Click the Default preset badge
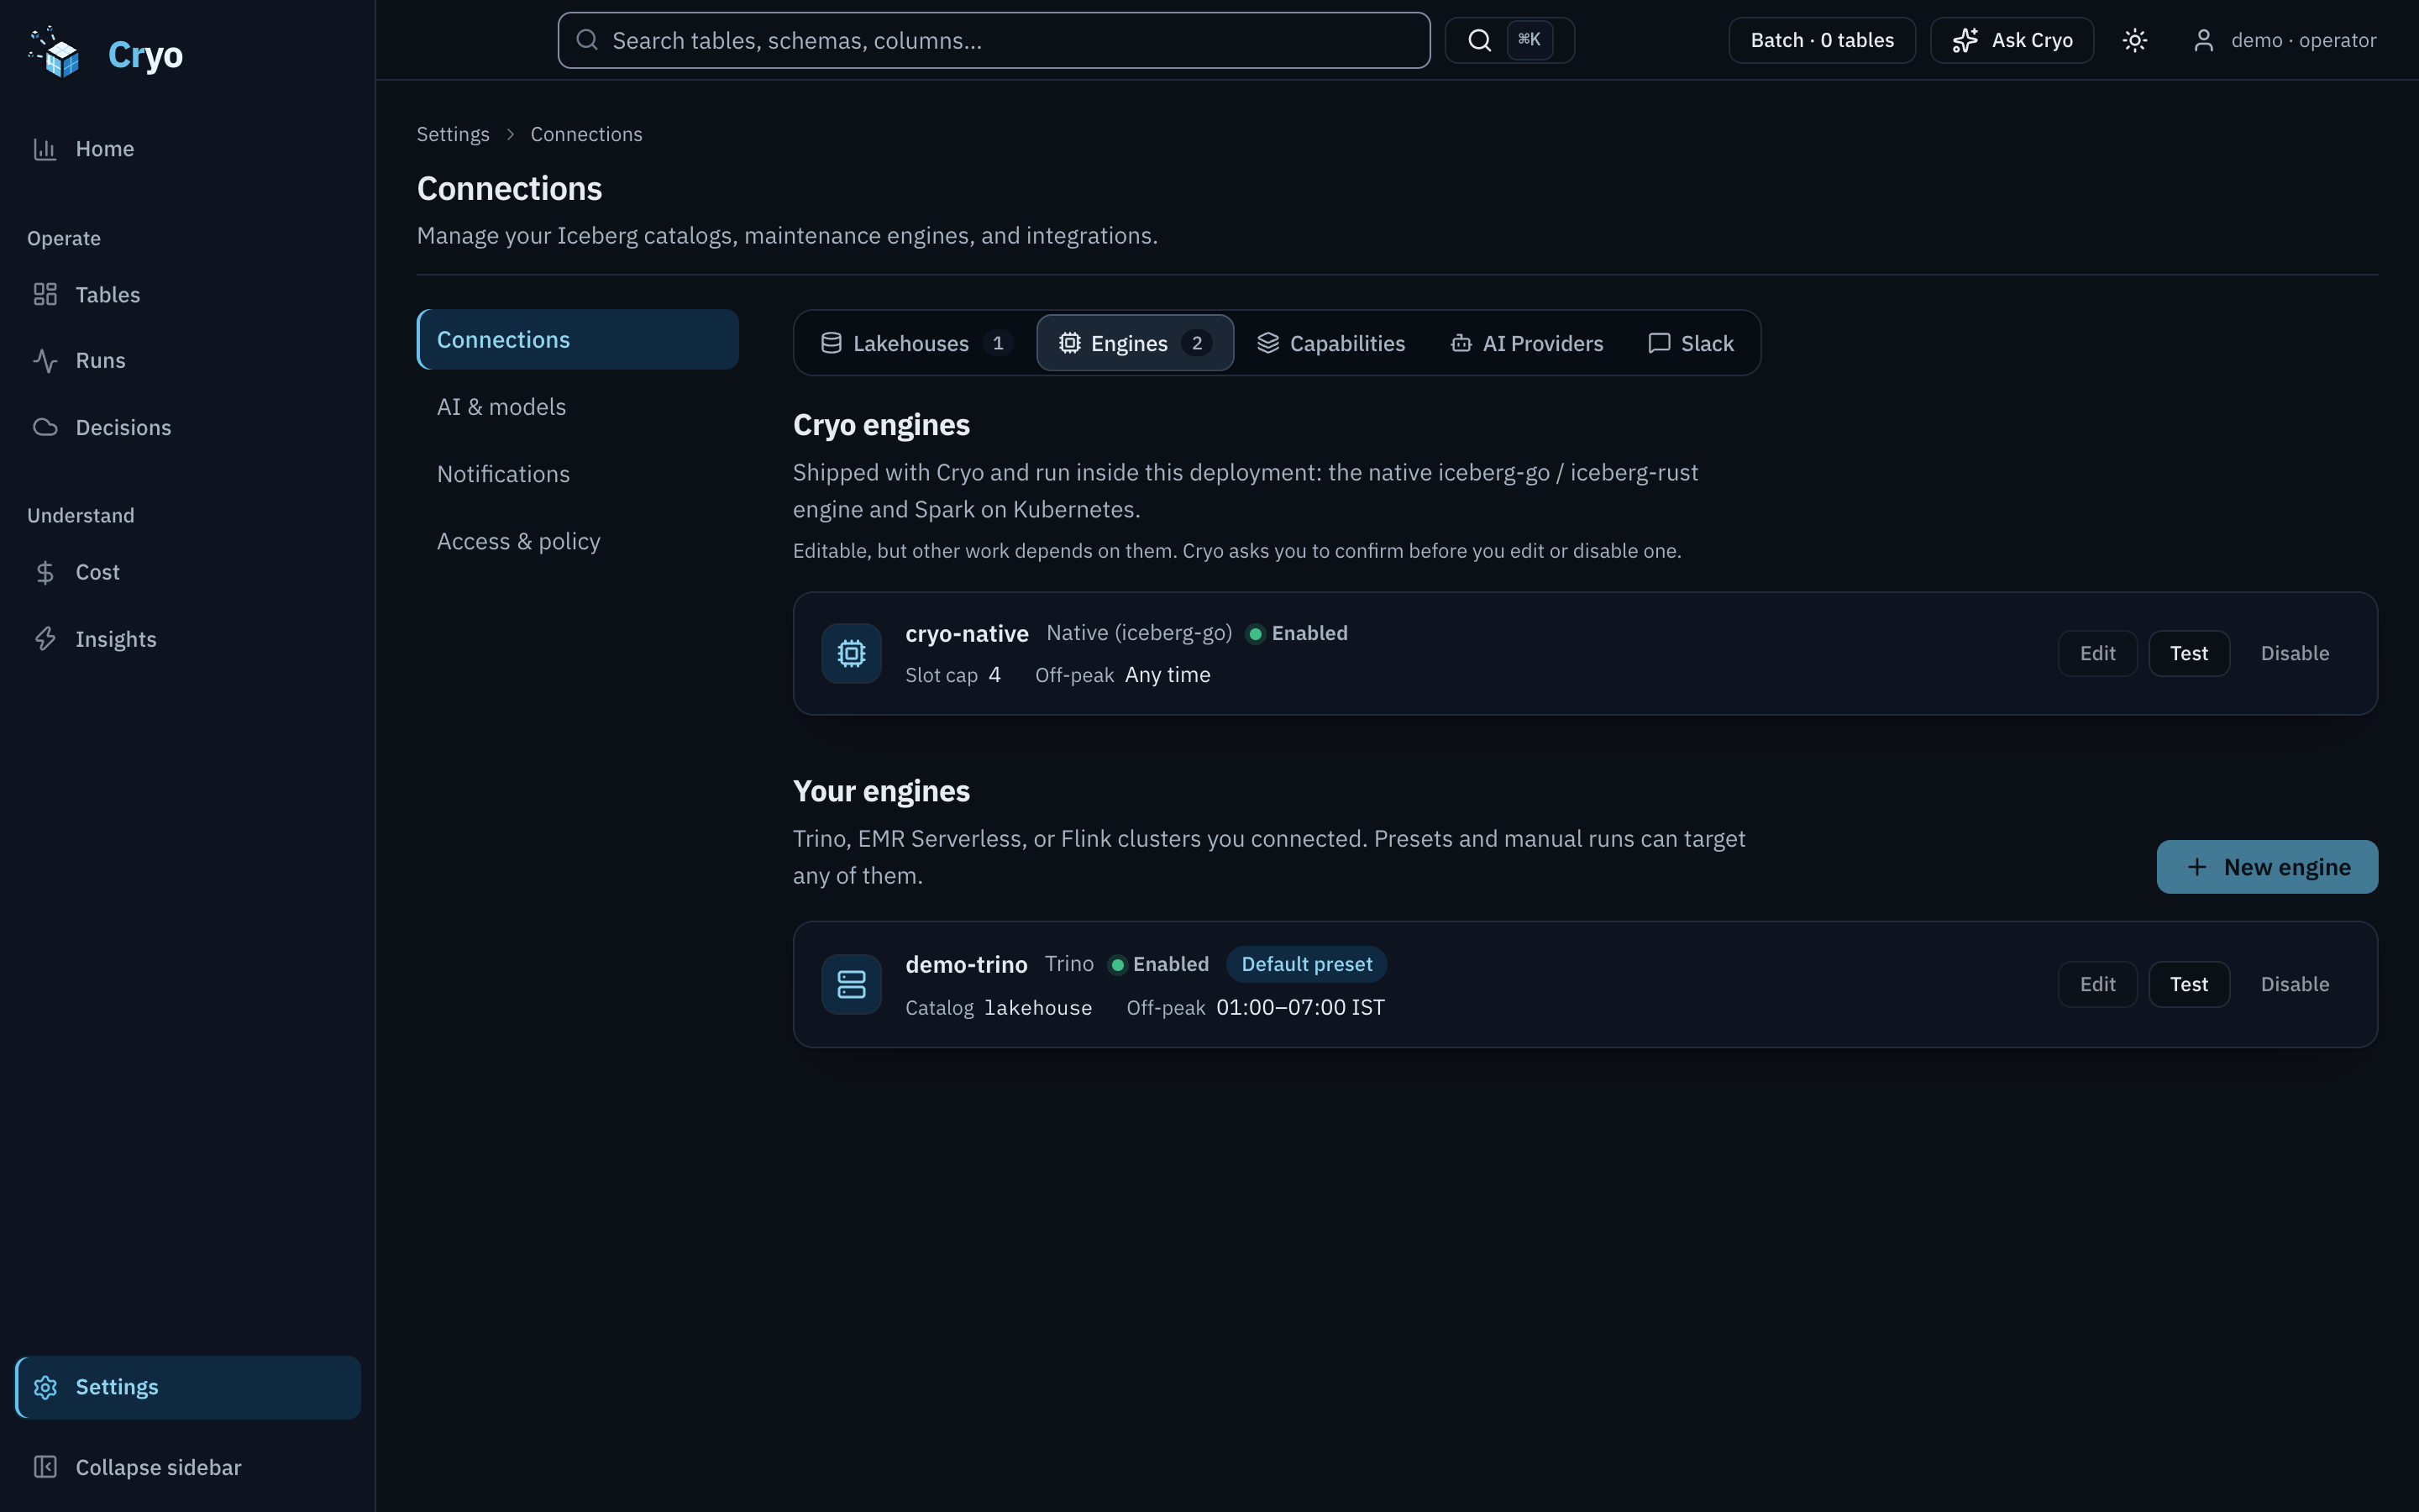Image resolution: width=2419 pixels, height=1512 pixels. [1306, 964]
